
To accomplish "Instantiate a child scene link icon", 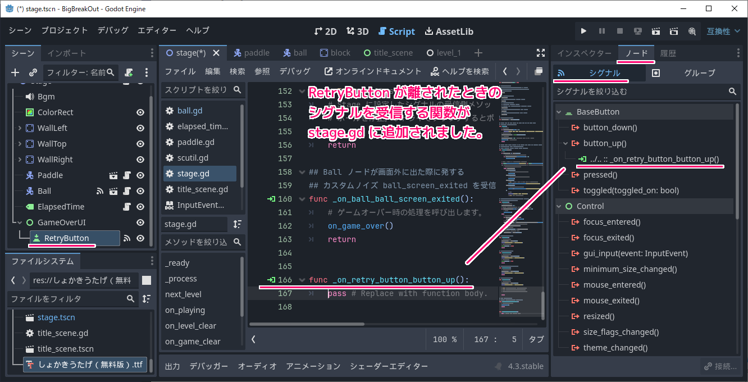I will click(x=33, y=72).
